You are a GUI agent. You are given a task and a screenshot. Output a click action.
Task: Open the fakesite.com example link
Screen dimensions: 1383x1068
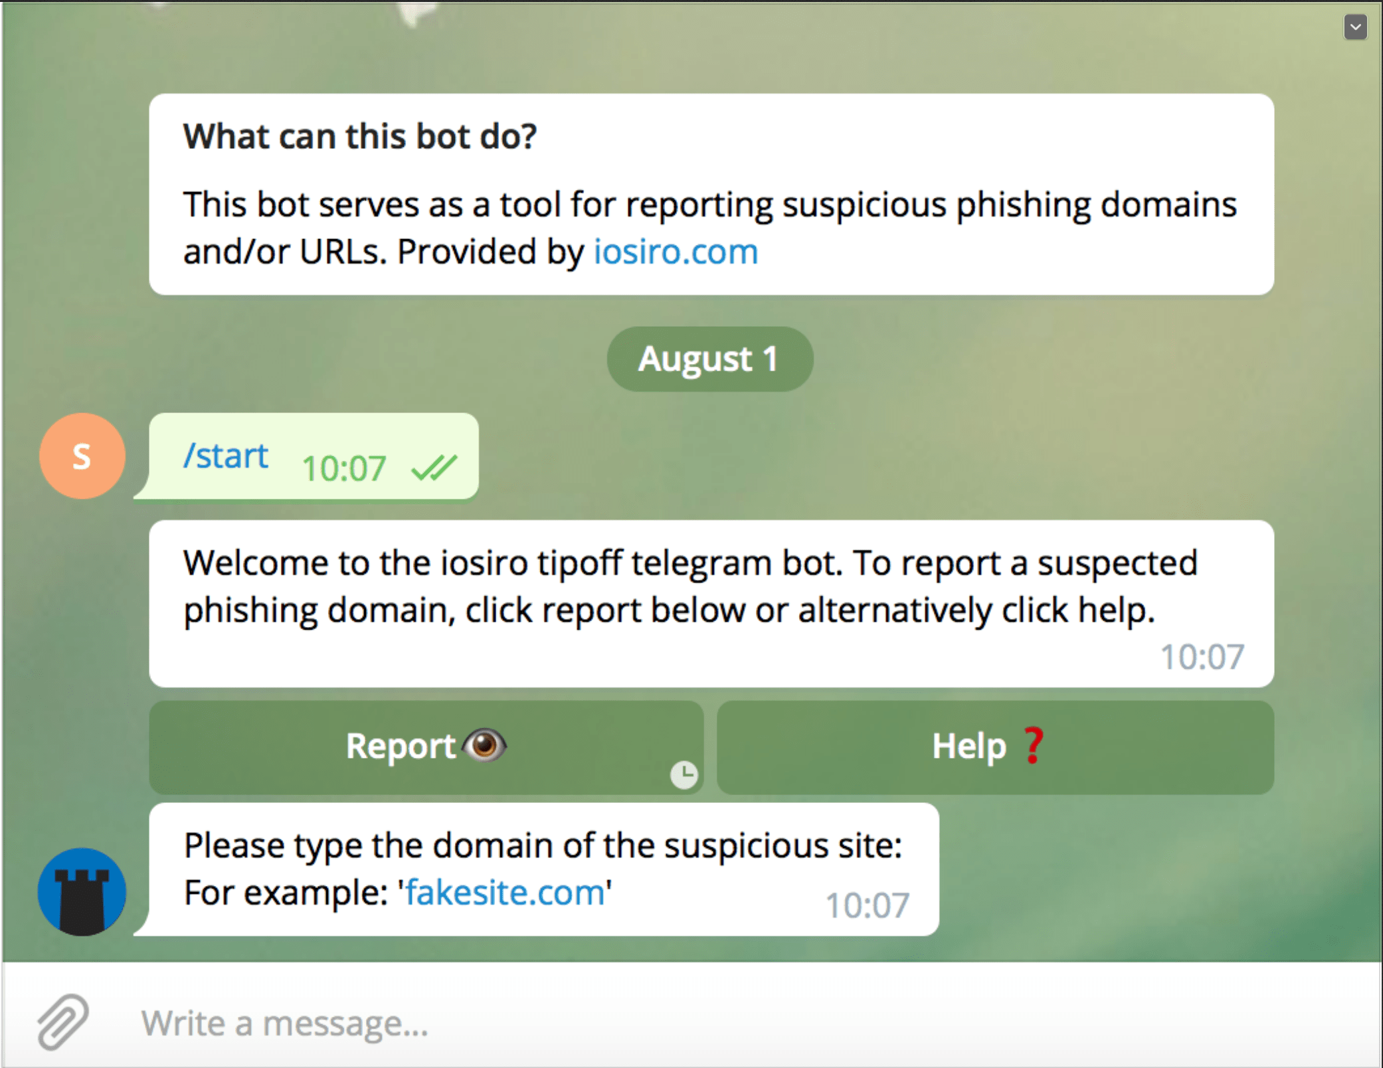(x=505, y=892)
